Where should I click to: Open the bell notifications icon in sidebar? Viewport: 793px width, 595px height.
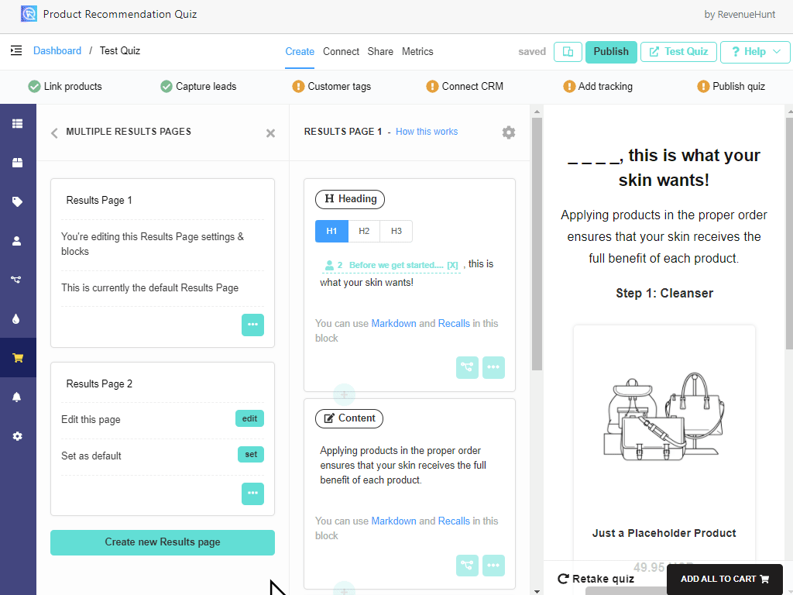(17, 397)
